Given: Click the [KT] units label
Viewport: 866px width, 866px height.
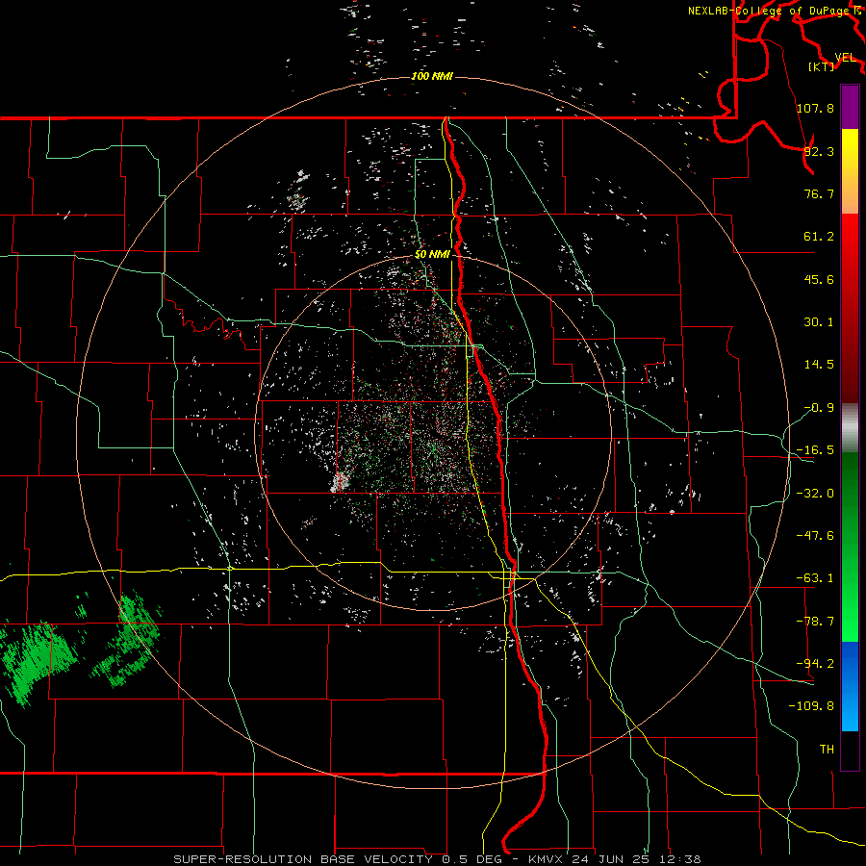Looking at the screenshot, I should tap(821, 66).
